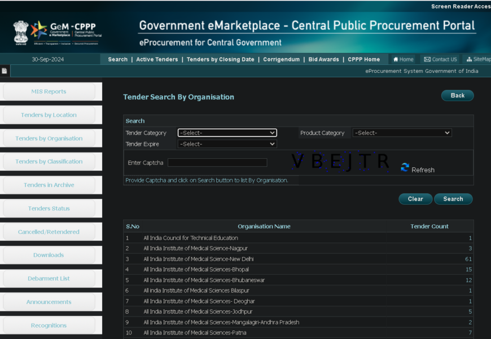Expand the Tender Expire dropdown
Image resolution: width=491 pixels, height=339 pixels.
(x=227, y=144)
